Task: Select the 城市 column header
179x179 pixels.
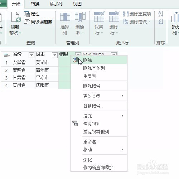Action: click(40, 54)
